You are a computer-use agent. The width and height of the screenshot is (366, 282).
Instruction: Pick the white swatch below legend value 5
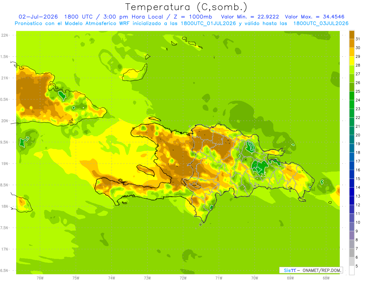(x=352, y=270)
